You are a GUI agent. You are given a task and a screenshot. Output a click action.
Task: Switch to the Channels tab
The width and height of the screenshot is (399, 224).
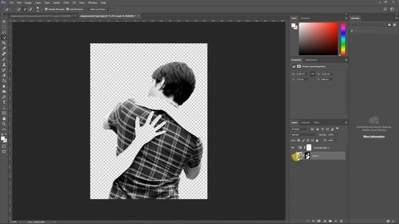pyautogui.click(x=305, y=123)
